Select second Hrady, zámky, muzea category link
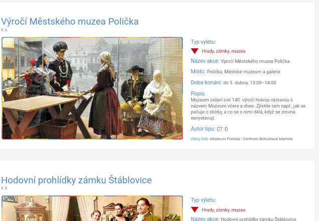 [x=223, y=210]
